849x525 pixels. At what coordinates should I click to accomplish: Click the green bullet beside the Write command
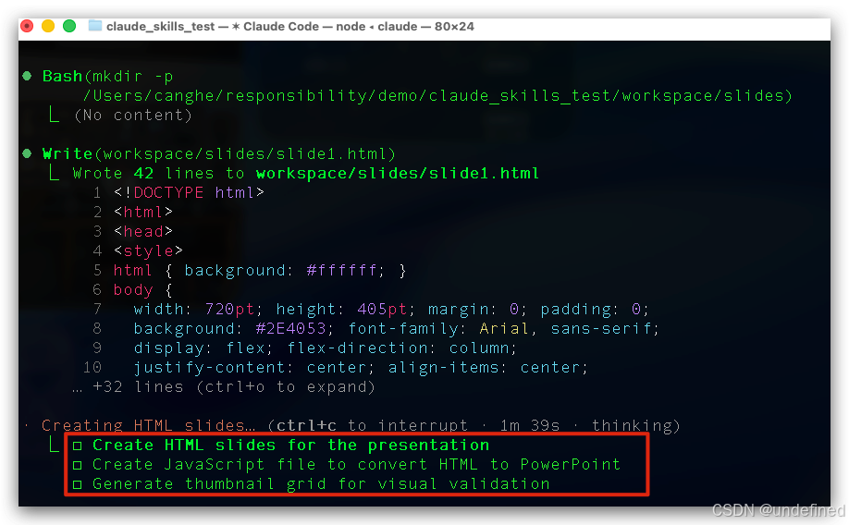[x=27, y=153]
